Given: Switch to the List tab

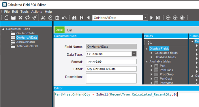Looking at the screenshot, I should point(70,30).
